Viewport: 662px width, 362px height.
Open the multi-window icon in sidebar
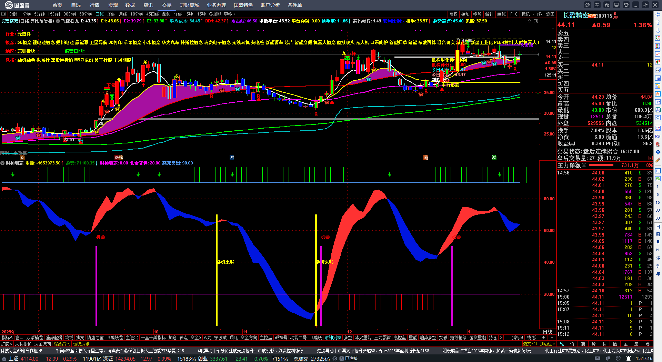pyautogui.click(x=658, y=70)
